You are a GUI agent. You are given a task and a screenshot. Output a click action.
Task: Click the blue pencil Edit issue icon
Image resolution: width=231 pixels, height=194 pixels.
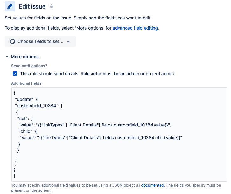tap(10, 6)
